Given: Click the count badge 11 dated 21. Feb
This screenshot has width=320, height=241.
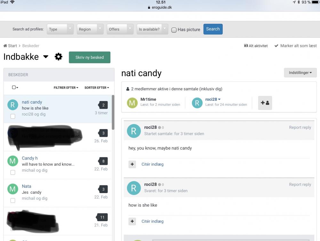Looking at the screenshot, I should coord(102,217).
